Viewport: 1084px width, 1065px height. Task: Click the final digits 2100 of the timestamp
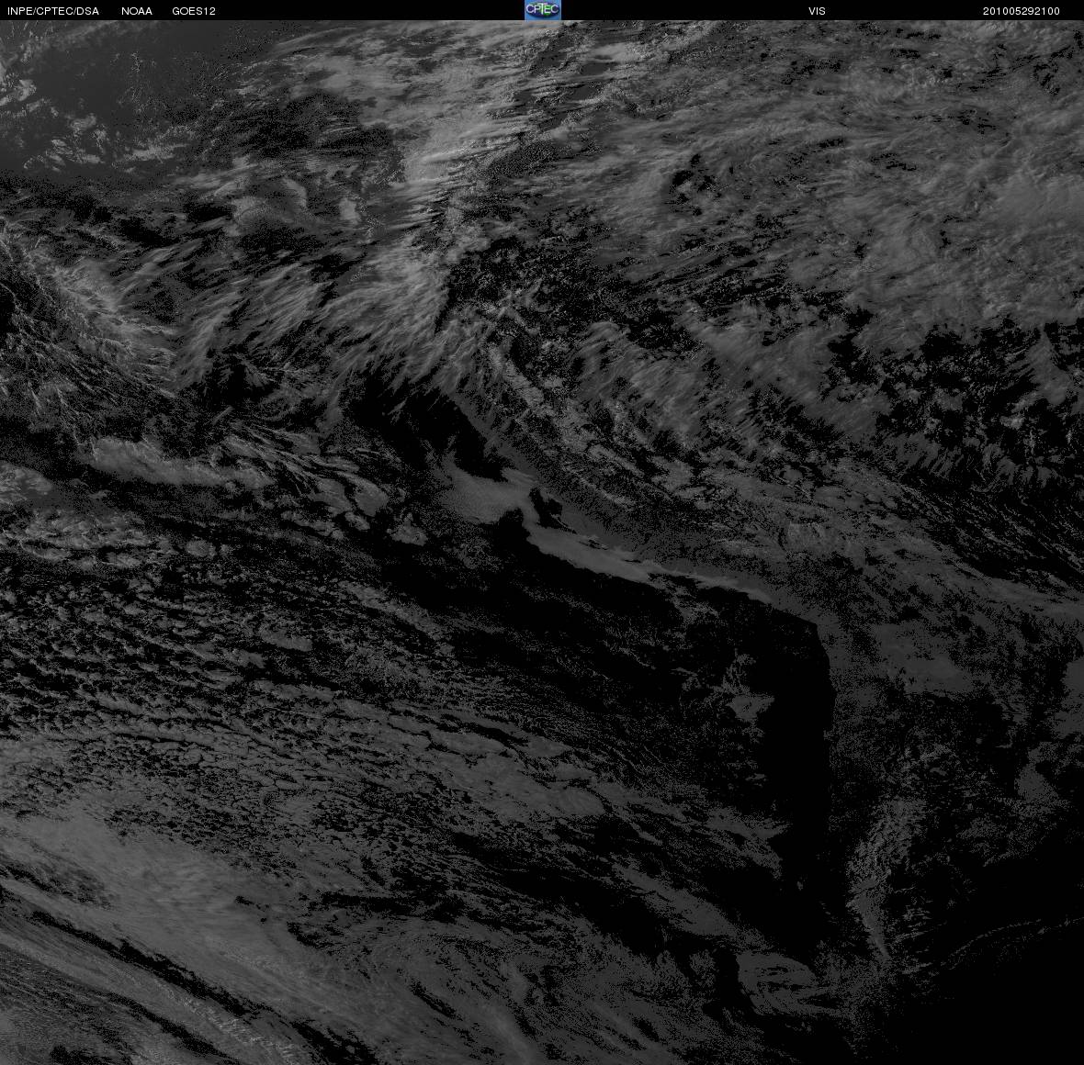click(x=1047, y=11)
